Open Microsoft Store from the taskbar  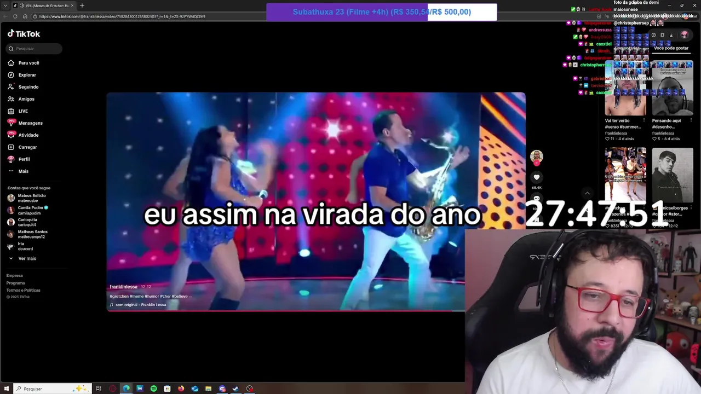167,389
